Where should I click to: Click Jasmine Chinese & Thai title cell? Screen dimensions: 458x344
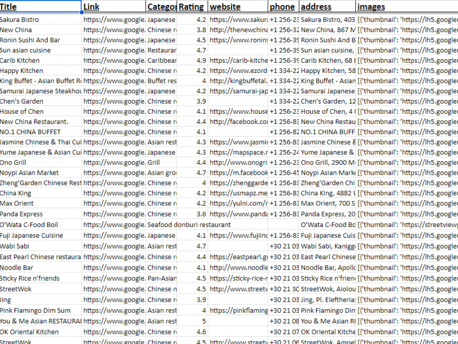[40, 142]
